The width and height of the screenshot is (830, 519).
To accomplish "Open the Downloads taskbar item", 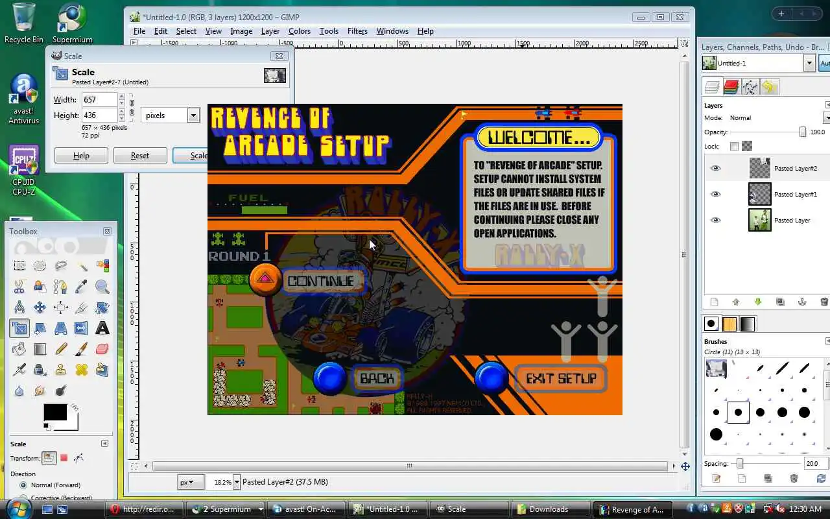I will [551, 509].
